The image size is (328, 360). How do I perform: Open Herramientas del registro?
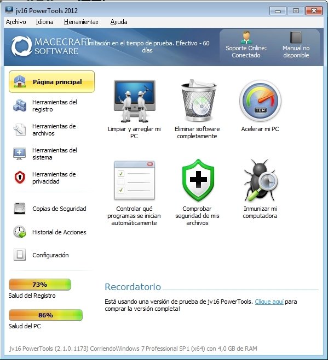[55, 105]
